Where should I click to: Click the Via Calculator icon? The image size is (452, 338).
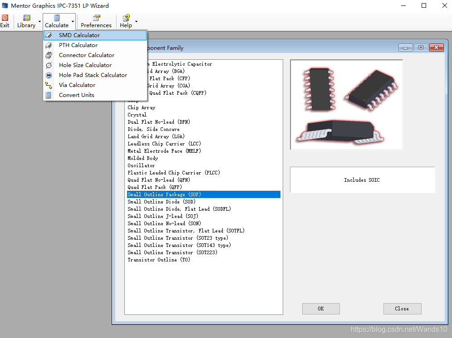(x=49, y=85)
